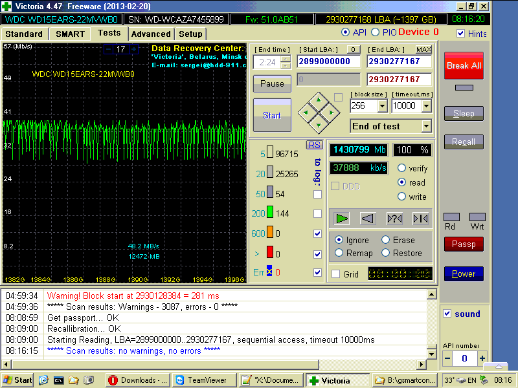Click the End LBA input field
The image size is (518, 388).
pyautogui.click(x=399, y=61)
